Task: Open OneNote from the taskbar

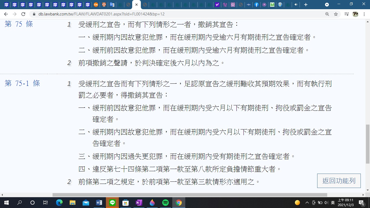Action: tap(139, 203)
